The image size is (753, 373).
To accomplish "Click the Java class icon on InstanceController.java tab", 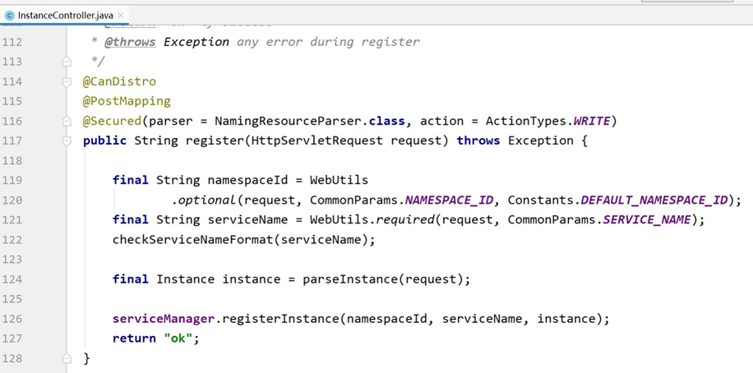I will click(9, 16).
